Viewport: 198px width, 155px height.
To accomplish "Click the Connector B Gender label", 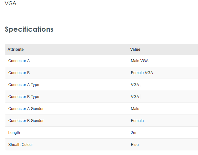I will coord(26,121).
